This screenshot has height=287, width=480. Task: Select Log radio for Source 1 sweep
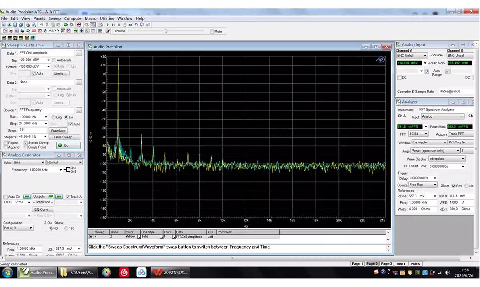tap(54, 117)
